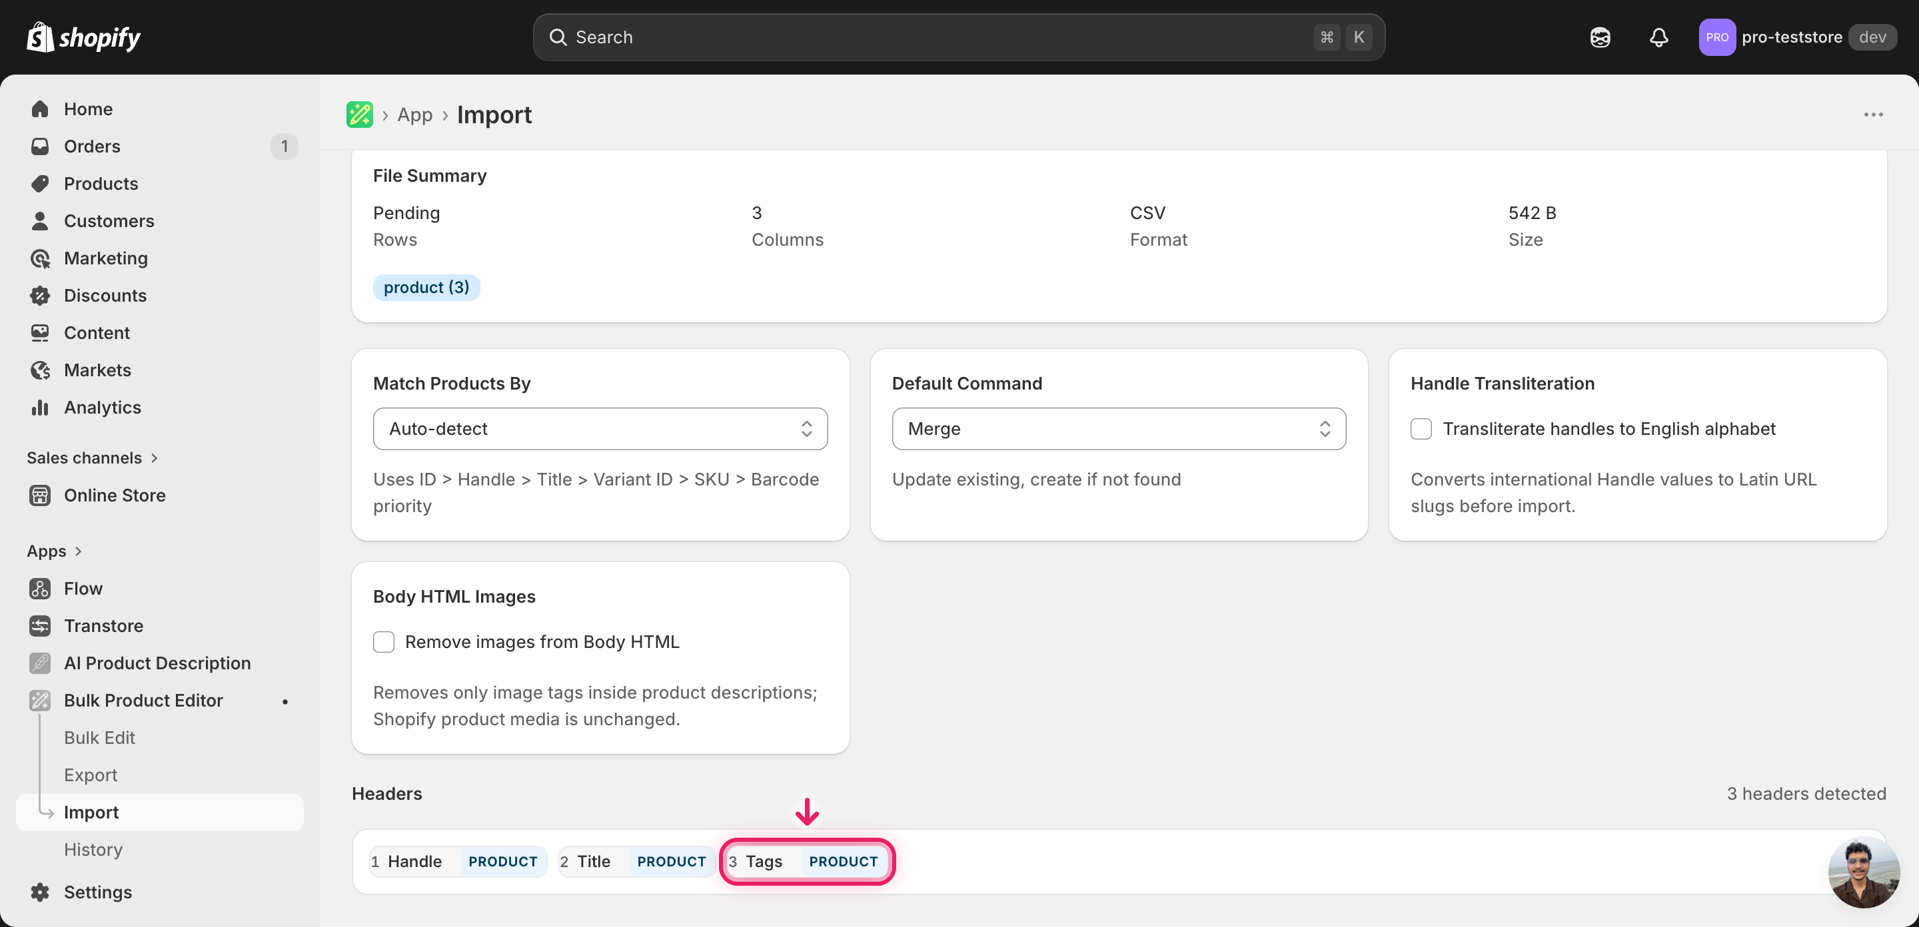Screen dimensions: 1919x927
Task: Expand the Sales channels section
Action: (x=93, y=457)
